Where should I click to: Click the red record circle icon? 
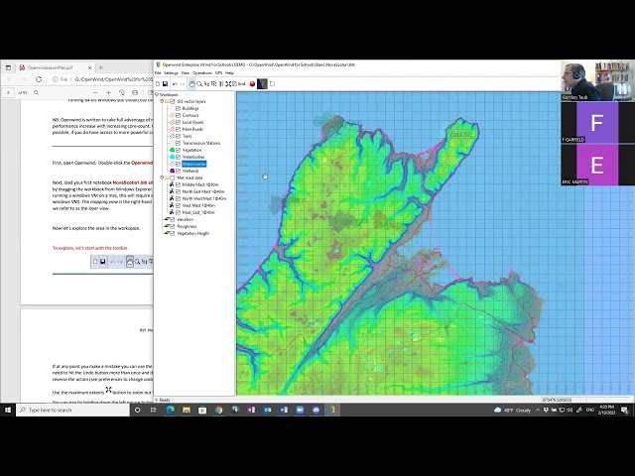coord(252,83)
